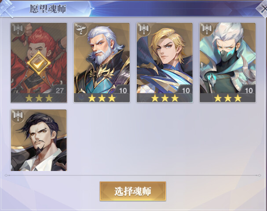Click the level 27 badge on red-haired hero

[59, 90]
